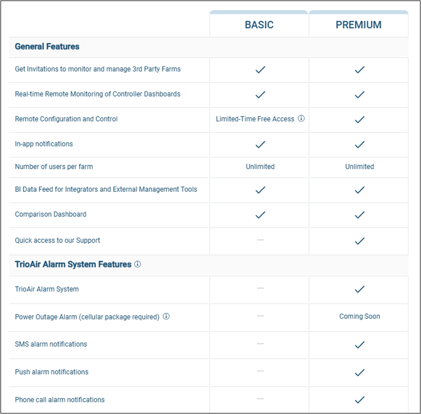Click info icon after Power Outage Alarm

[166, 317]
